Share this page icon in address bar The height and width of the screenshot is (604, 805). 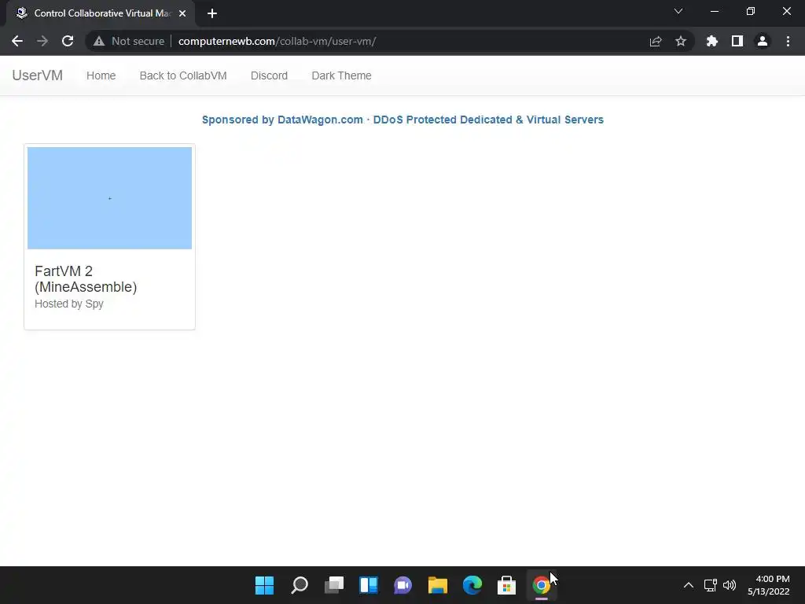pos(656,41)
